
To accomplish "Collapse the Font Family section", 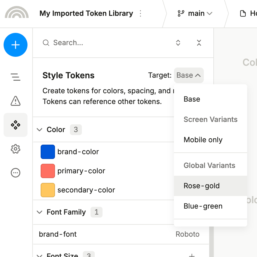I will point(39,212).
